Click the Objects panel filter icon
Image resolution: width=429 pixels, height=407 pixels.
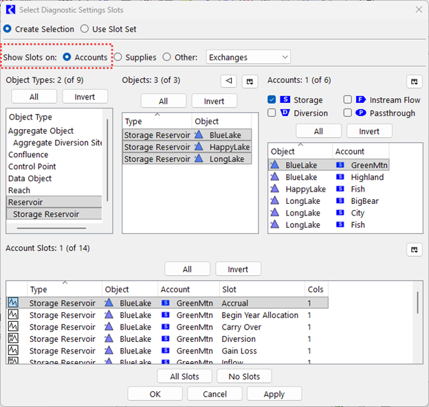249,81
